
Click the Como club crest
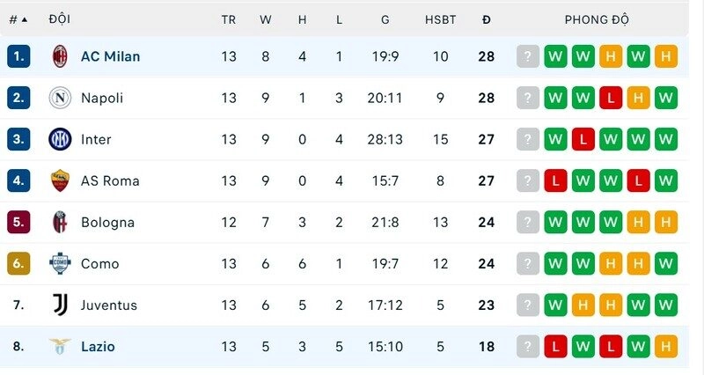click(x=60, y=263)
